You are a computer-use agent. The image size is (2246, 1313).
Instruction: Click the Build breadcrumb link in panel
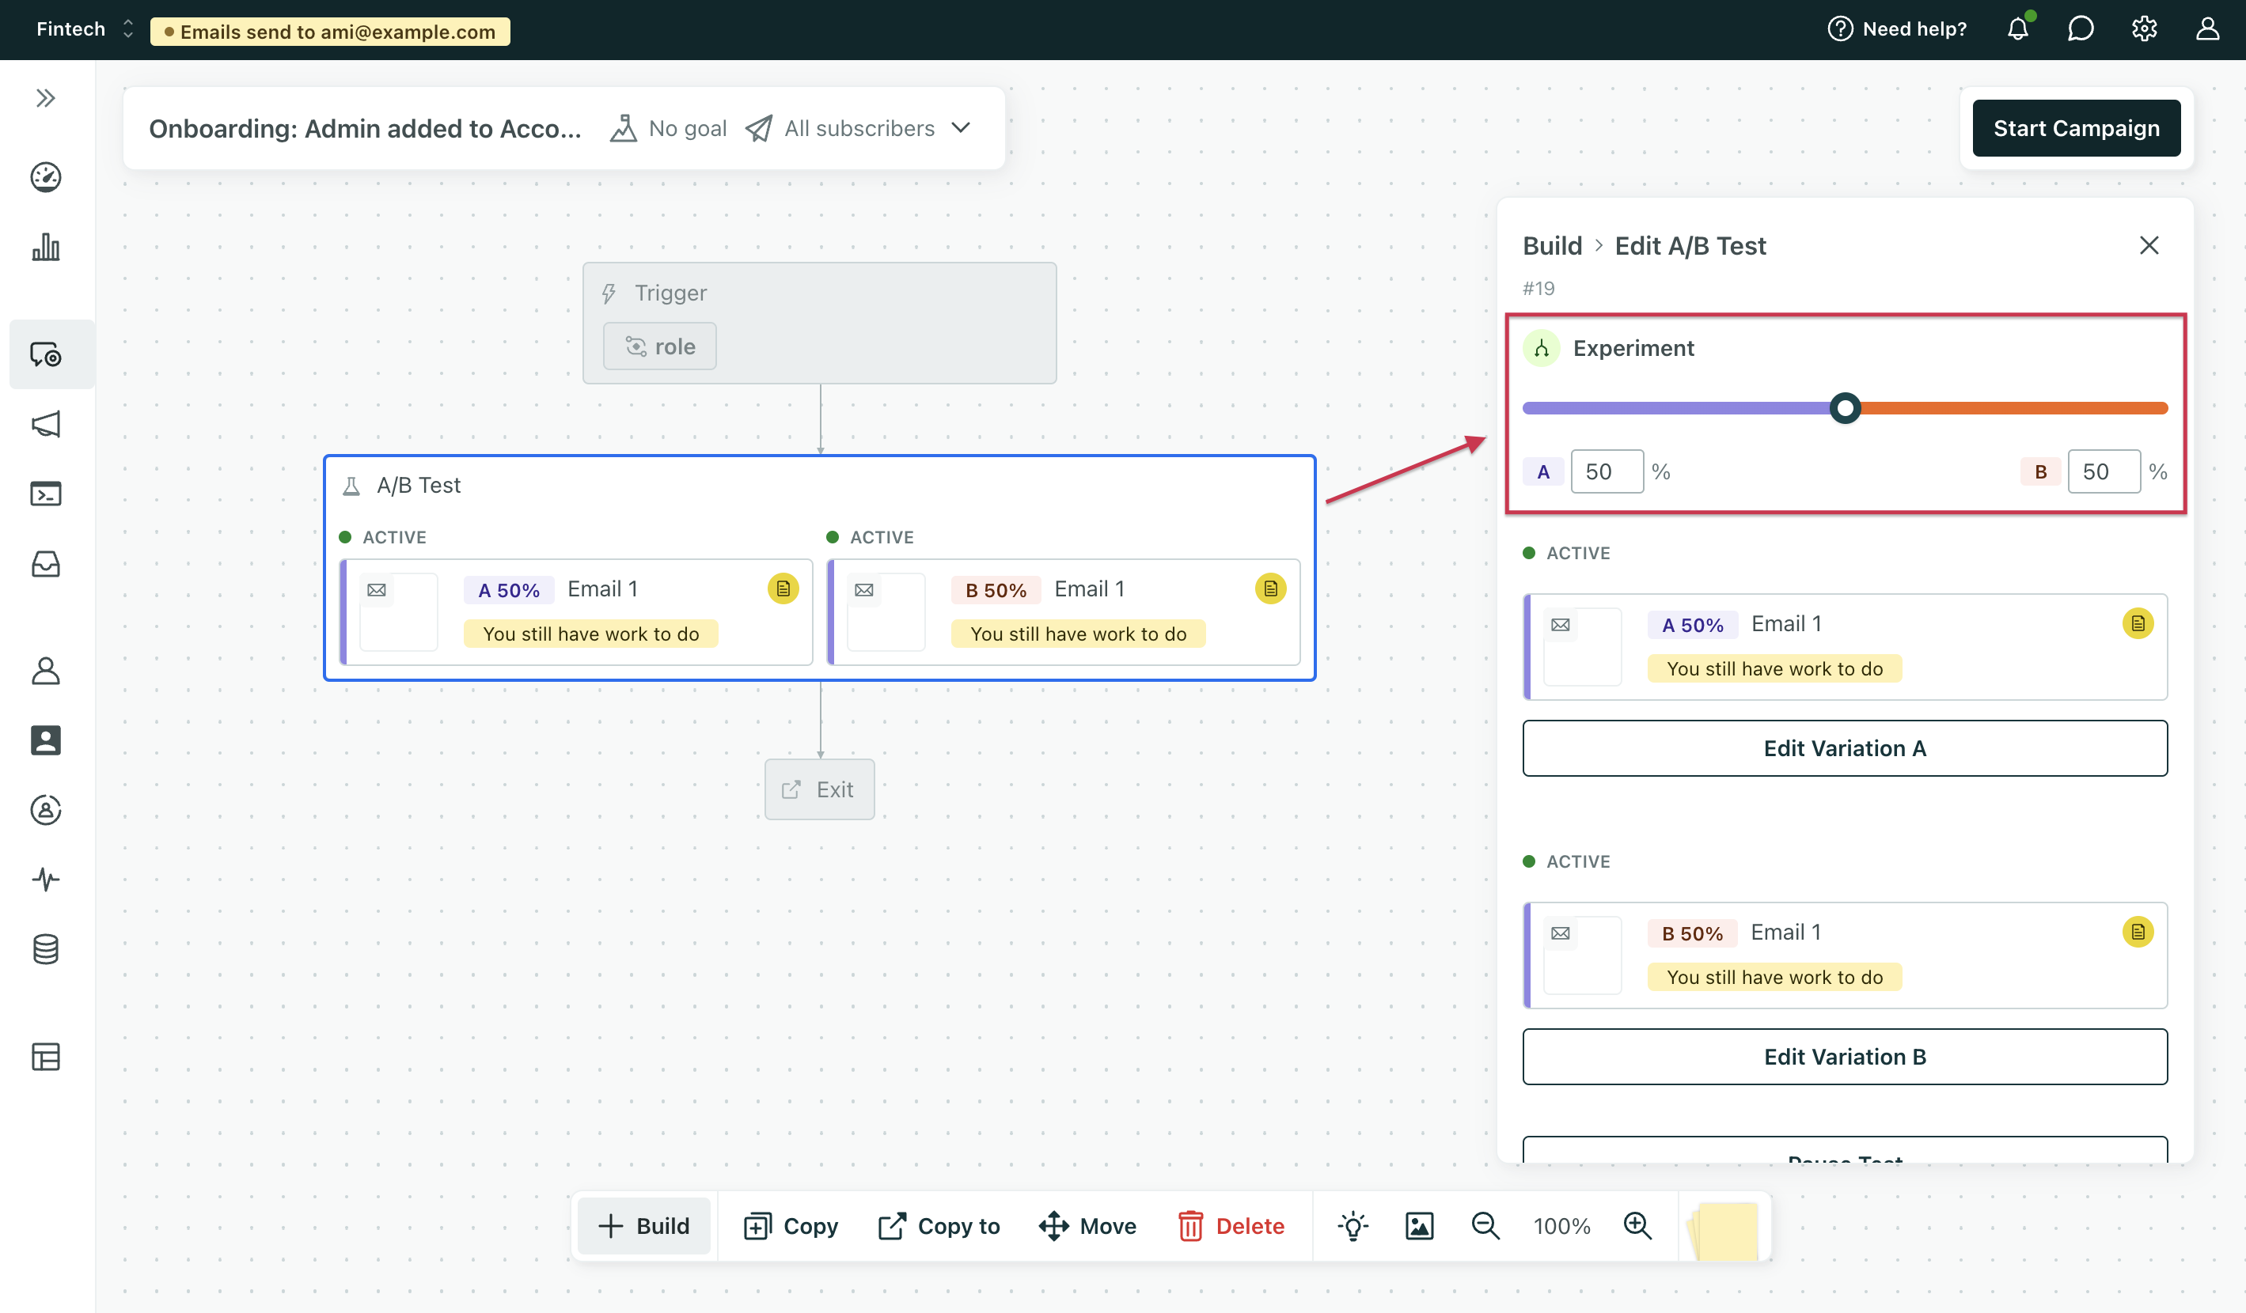[x=1552, y=246]
